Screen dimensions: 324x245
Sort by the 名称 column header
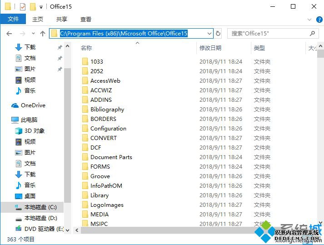pyautogui.click(x=86, y=48)
